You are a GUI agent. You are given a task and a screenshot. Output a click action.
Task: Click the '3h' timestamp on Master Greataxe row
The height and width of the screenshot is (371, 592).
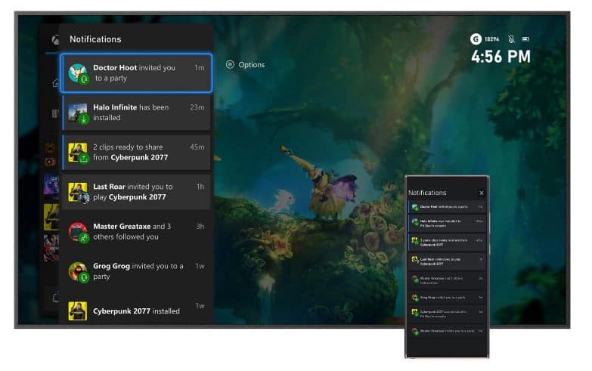(x=200, y=226)
